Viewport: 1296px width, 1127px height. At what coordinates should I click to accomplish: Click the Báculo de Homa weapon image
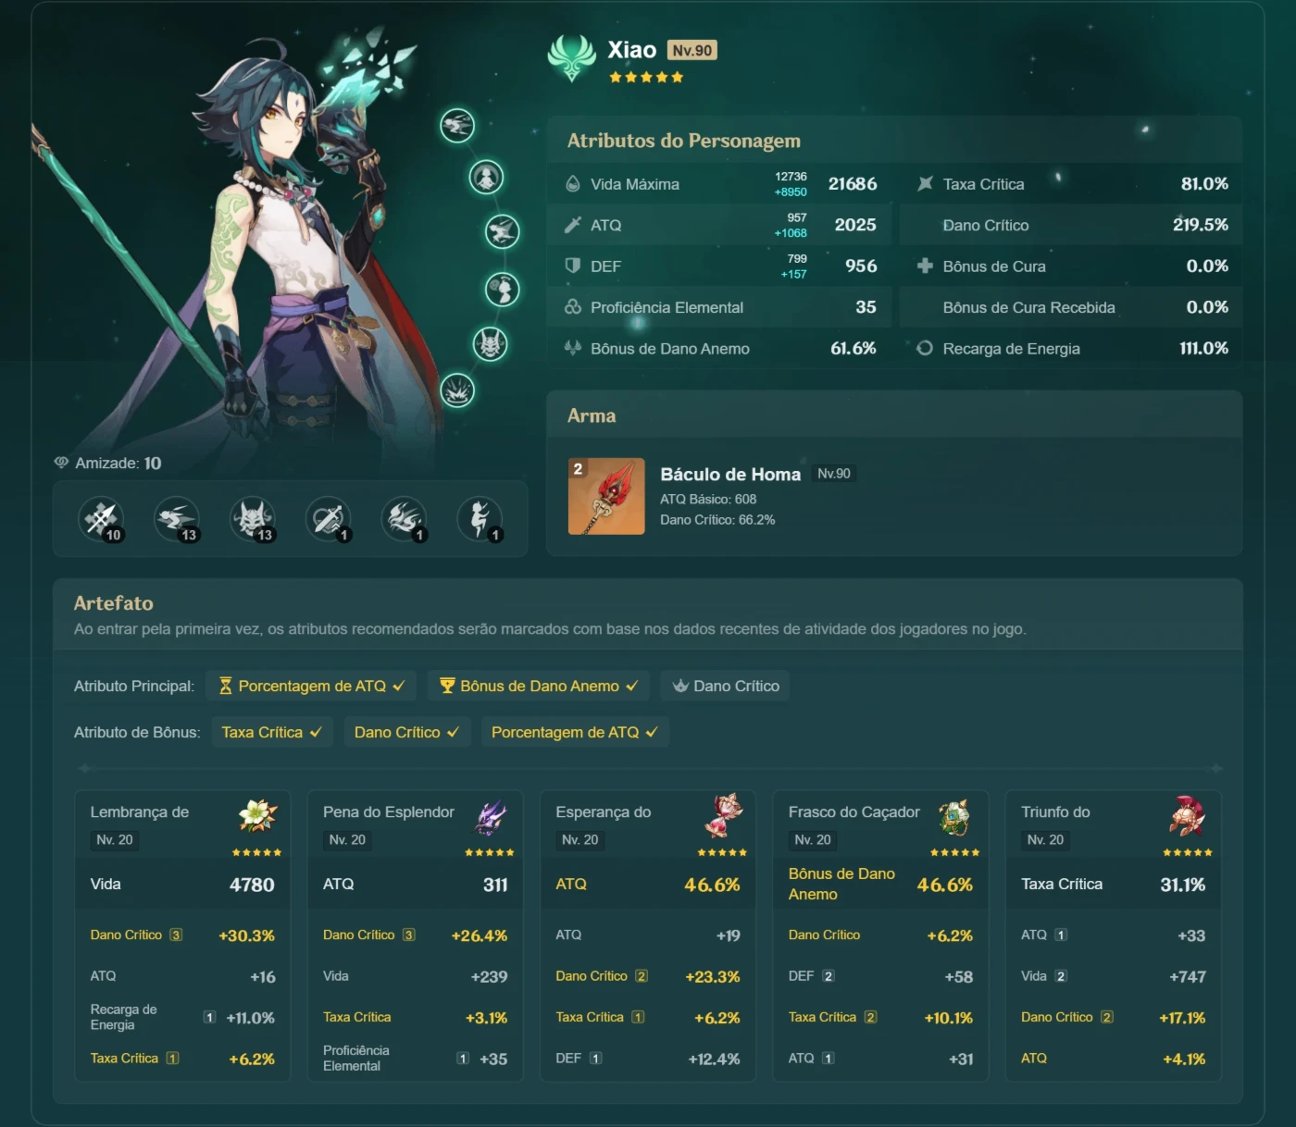(606, 496)
